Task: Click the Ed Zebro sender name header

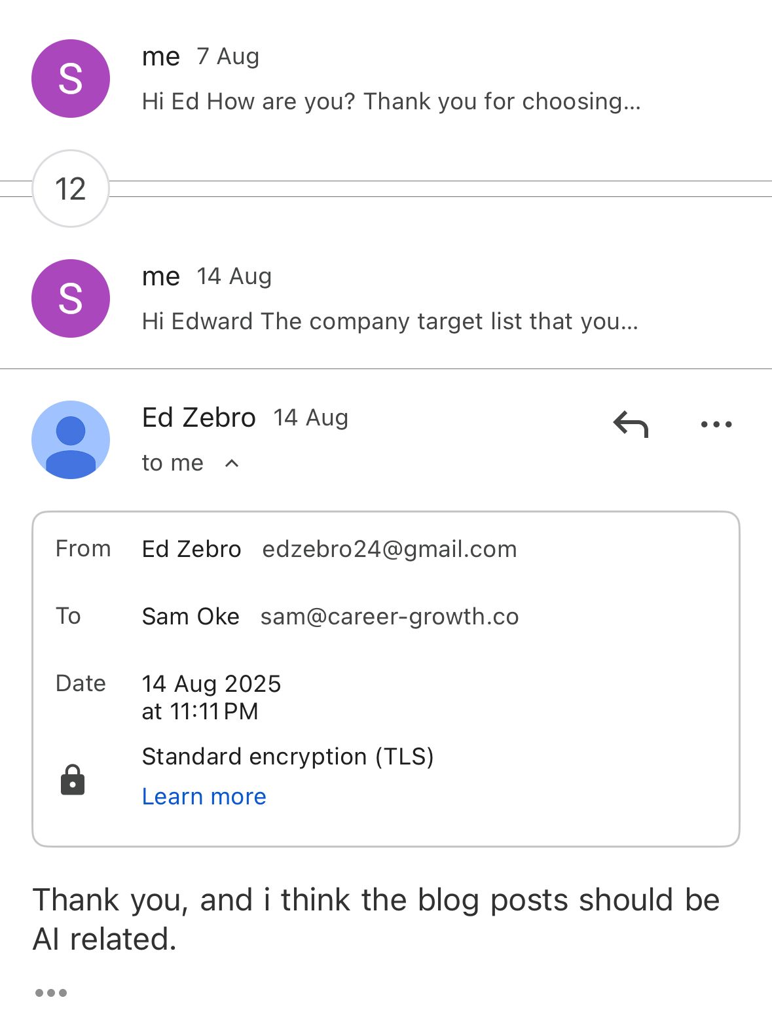Action: tap(198, 418)
